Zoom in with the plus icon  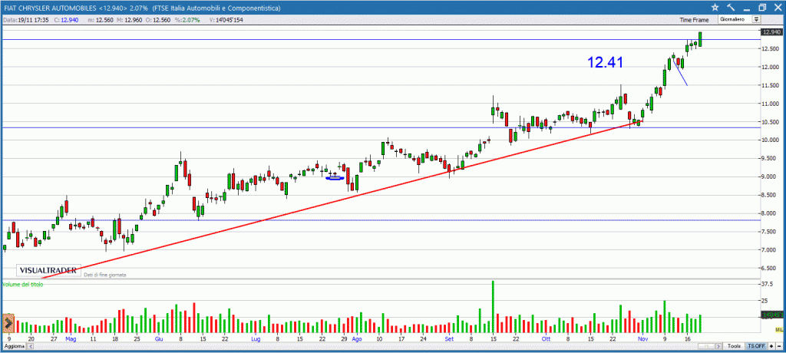[771, 346]
